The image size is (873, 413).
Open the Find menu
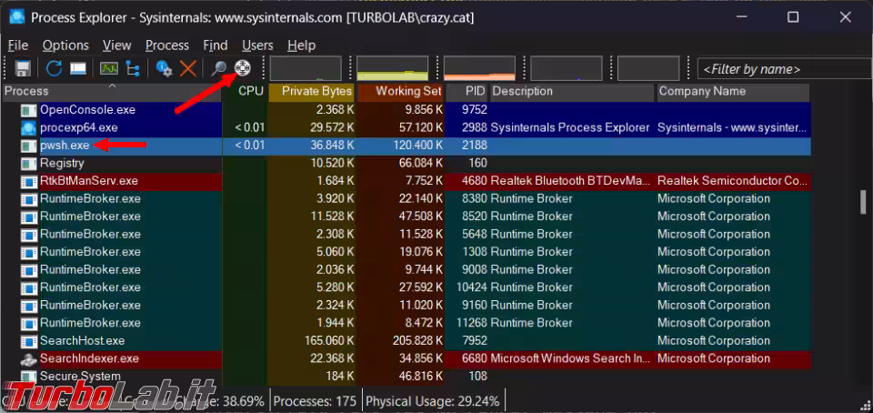point(216,45)
